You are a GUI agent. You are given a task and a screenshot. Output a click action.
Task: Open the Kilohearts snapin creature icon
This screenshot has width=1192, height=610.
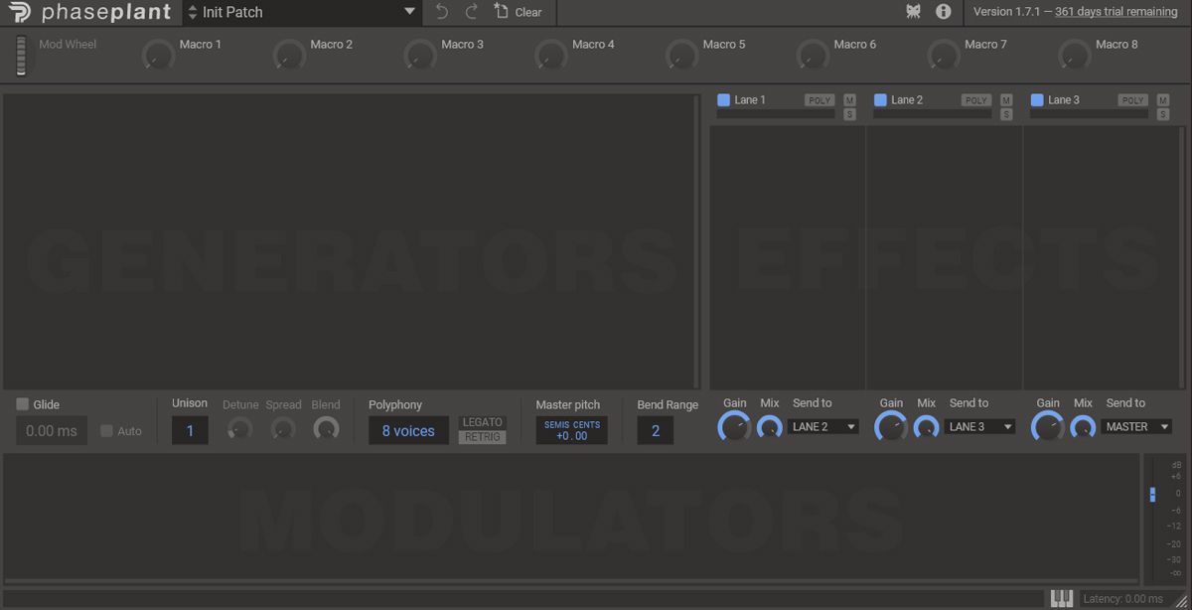pos(914,12)
